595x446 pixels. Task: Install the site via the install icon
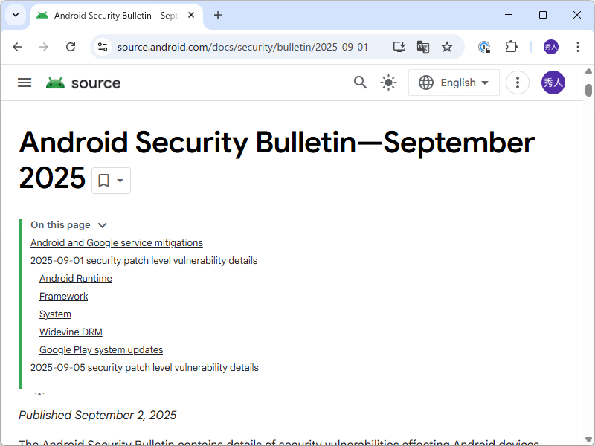point(399,46)
